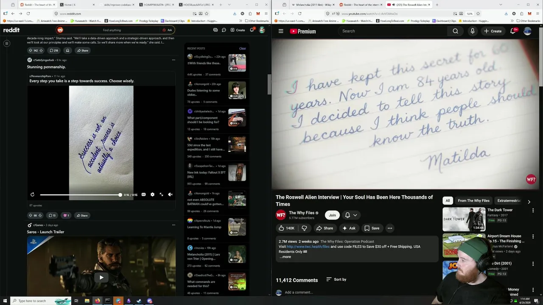Open overflow menu on Stunning penmanship post
This screenshot has height=305, width=543.
coord(174,60)
